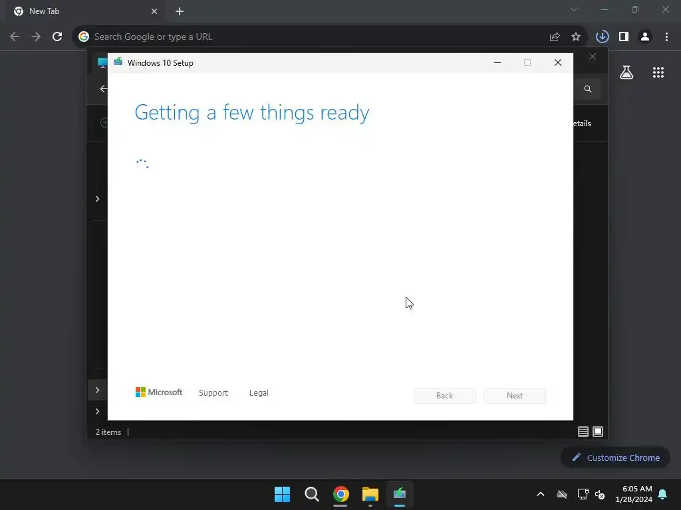681x510 pixels.
Task: Close the Windows 10 Setup window
Action: pyautogui.click(x=558, y=63)
